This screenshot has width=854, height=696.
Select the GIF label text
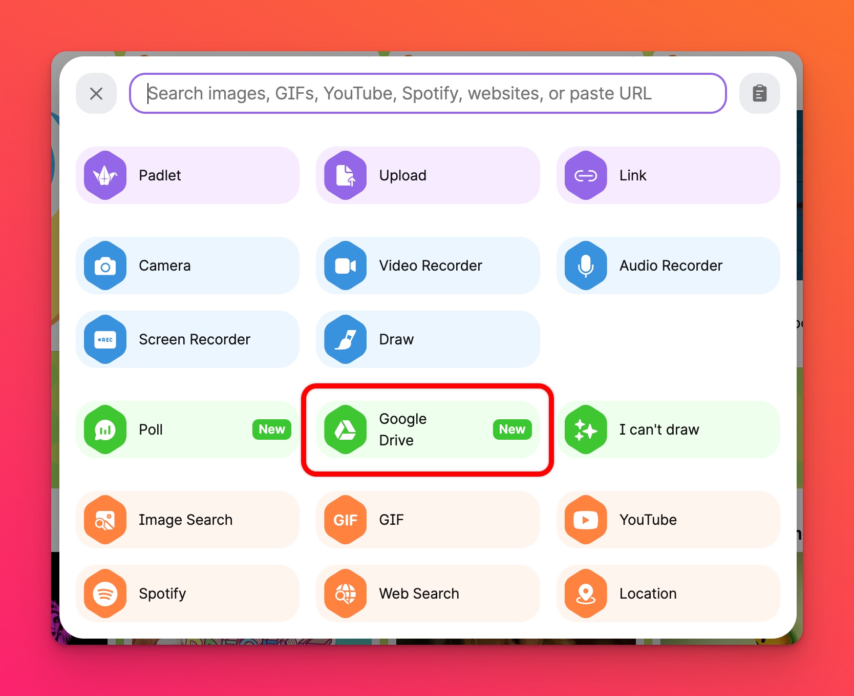(x=391, y=520)
